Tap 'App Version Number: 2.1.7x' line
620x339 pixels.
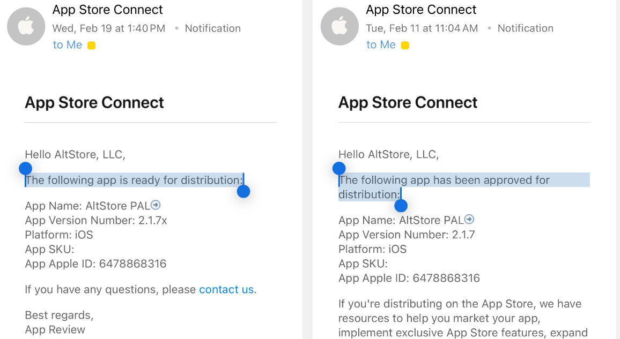tap(96, 220)
